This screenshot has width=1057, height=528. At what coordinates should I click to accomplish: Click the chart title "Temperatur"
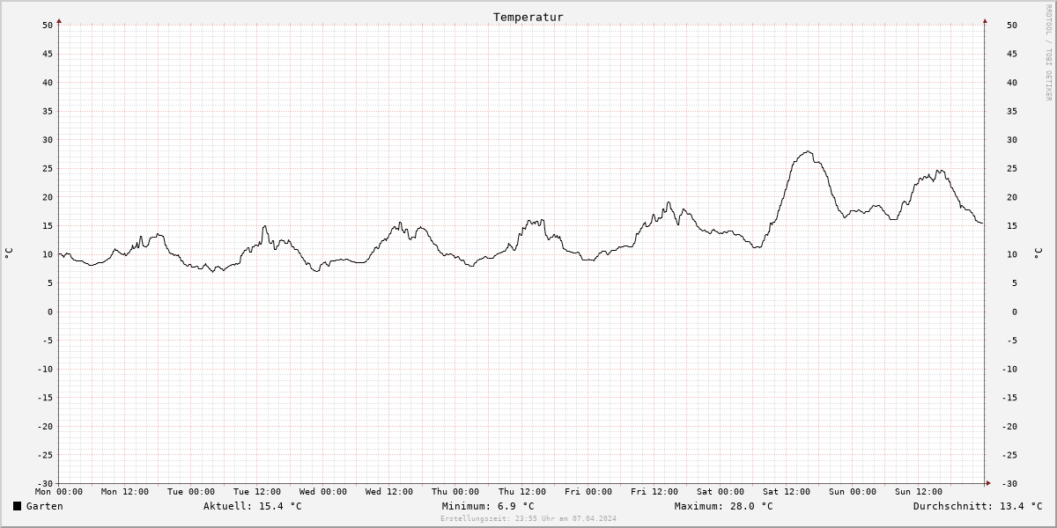[x=528, y=17]
